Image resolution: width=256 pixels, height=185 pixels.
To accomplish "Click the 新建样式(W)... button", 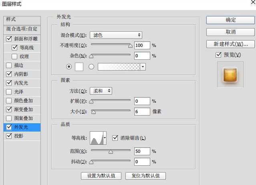I will (x=230, y=44).
